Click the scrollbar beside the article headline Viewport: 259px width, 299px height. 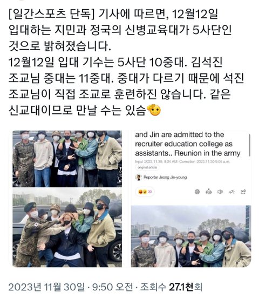coord(249,145)
